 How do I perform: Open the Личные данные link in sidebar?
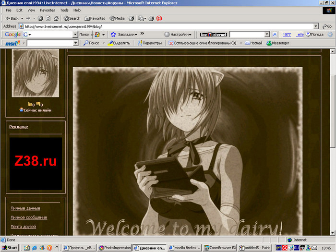click(25, 208)
